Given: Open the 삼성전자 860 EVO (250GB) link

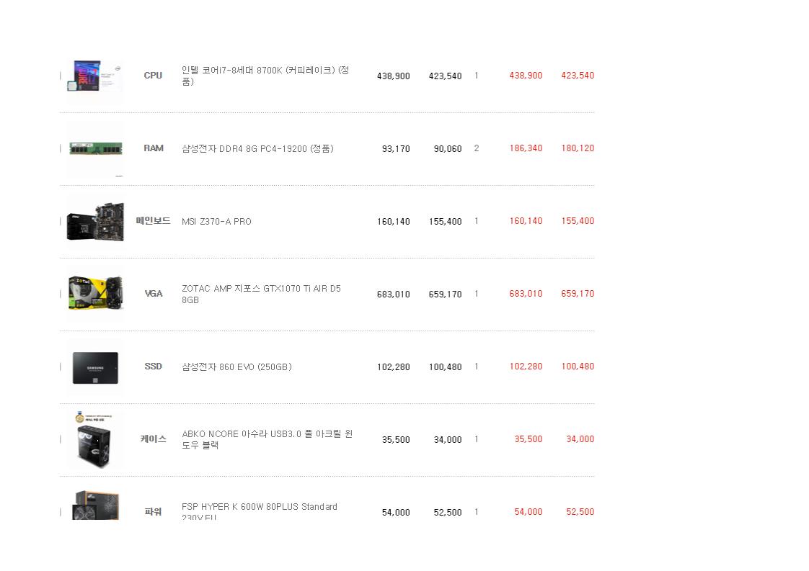Looking at the screenshot, I should [236, 367].
